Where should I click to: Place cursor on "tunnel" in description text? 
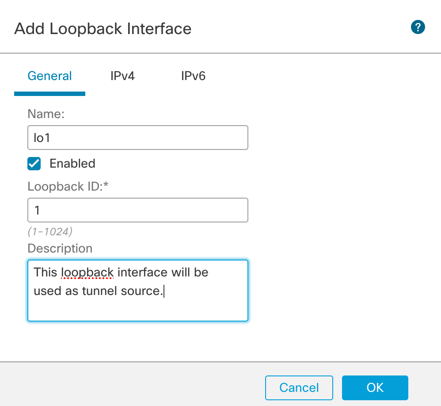pos(99,291)
